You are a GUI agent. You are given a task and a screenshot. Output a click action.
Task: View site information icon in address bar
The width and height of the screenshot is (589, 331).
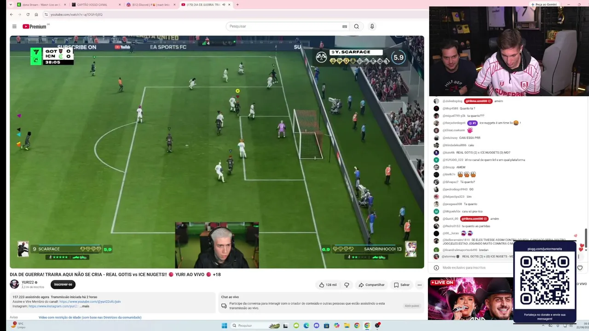46,15
